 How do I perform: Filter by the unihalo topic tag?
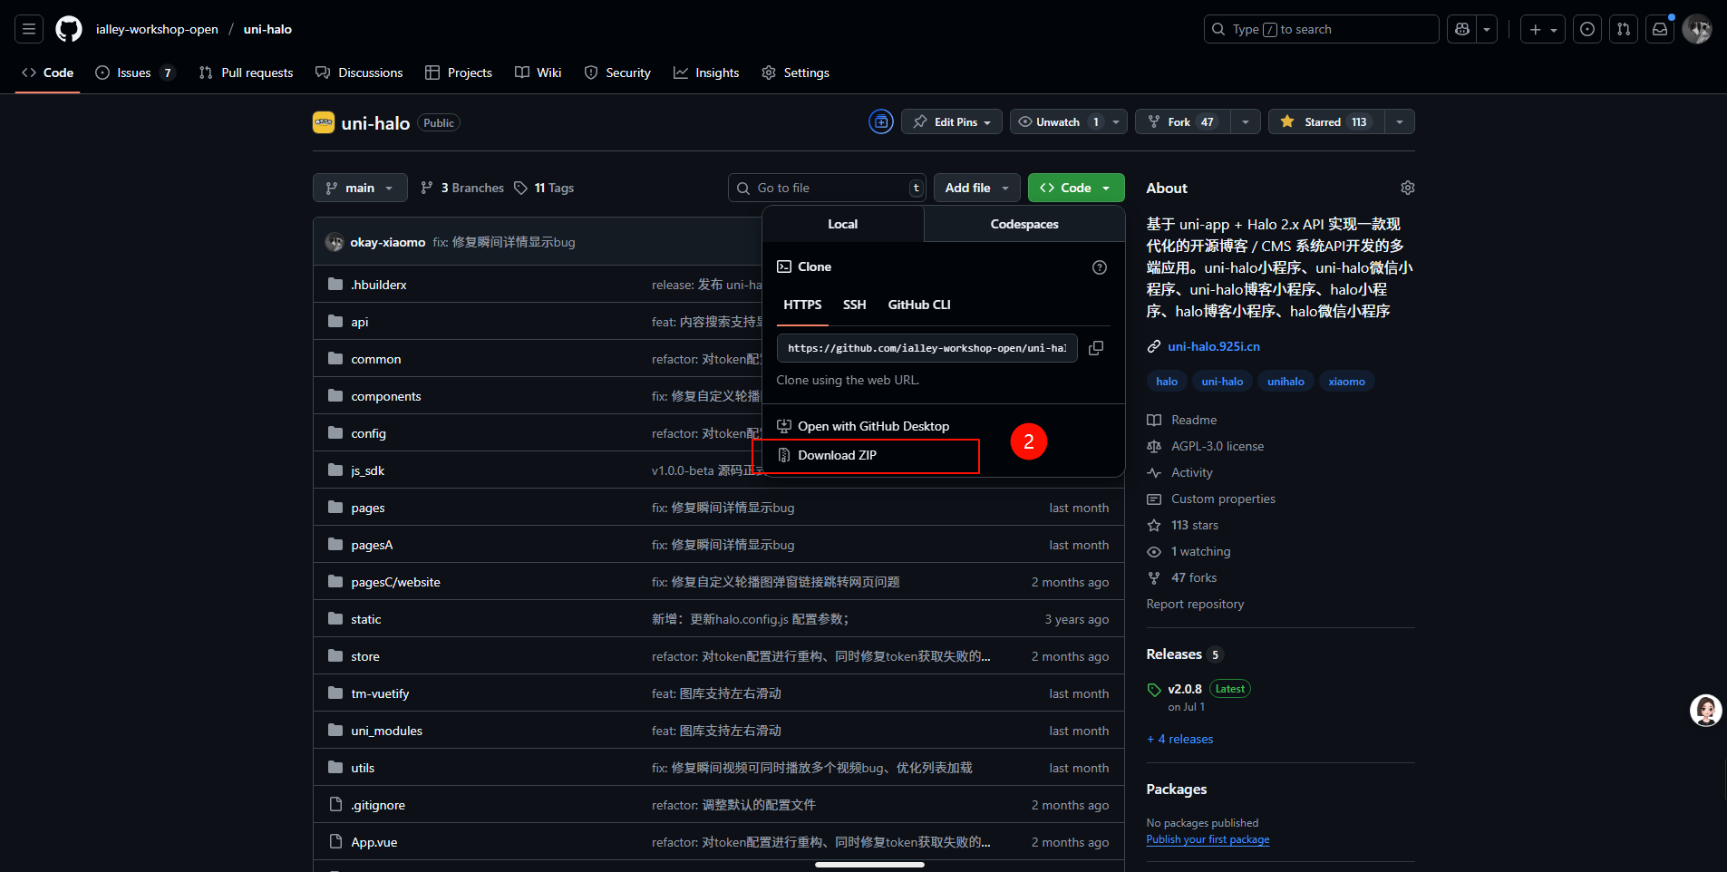(1286, 382)
